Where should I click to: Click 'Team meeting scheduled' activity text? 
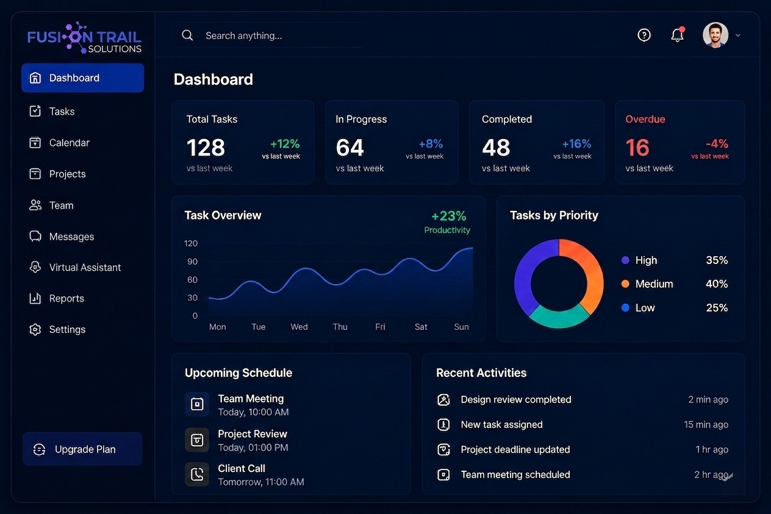pyautogui.click(x=515, y=474)
